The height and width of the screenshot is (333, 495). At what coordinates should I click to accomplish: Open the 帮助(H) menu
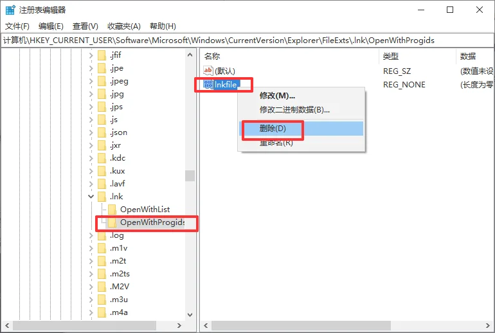tap(163, 26)
